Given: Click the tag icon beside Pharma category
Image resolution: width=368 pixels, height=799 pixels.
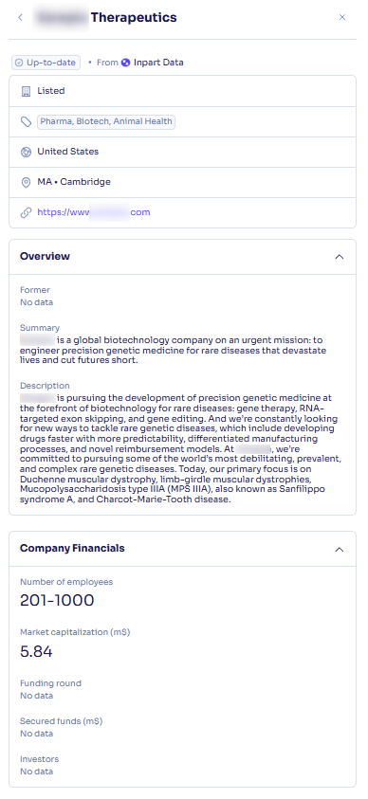Looking at the screenshot, I should 26,121.
